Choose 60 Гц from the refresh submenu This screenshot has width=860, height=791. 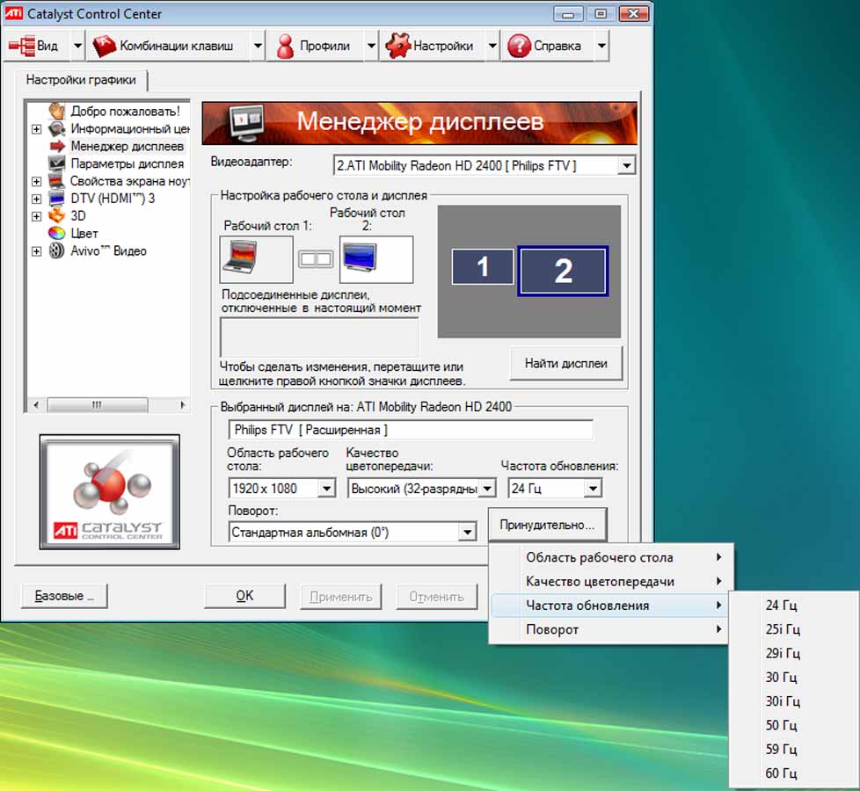click(x=781, y=773)
